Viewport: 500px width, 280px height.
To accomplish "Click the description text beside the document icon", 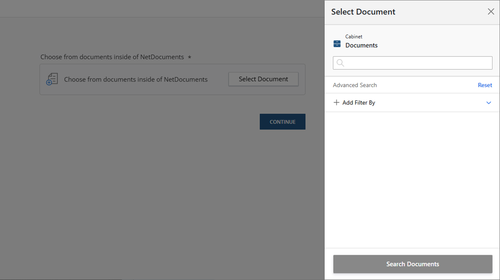I will pyautogui.click(x=136, y=80).
